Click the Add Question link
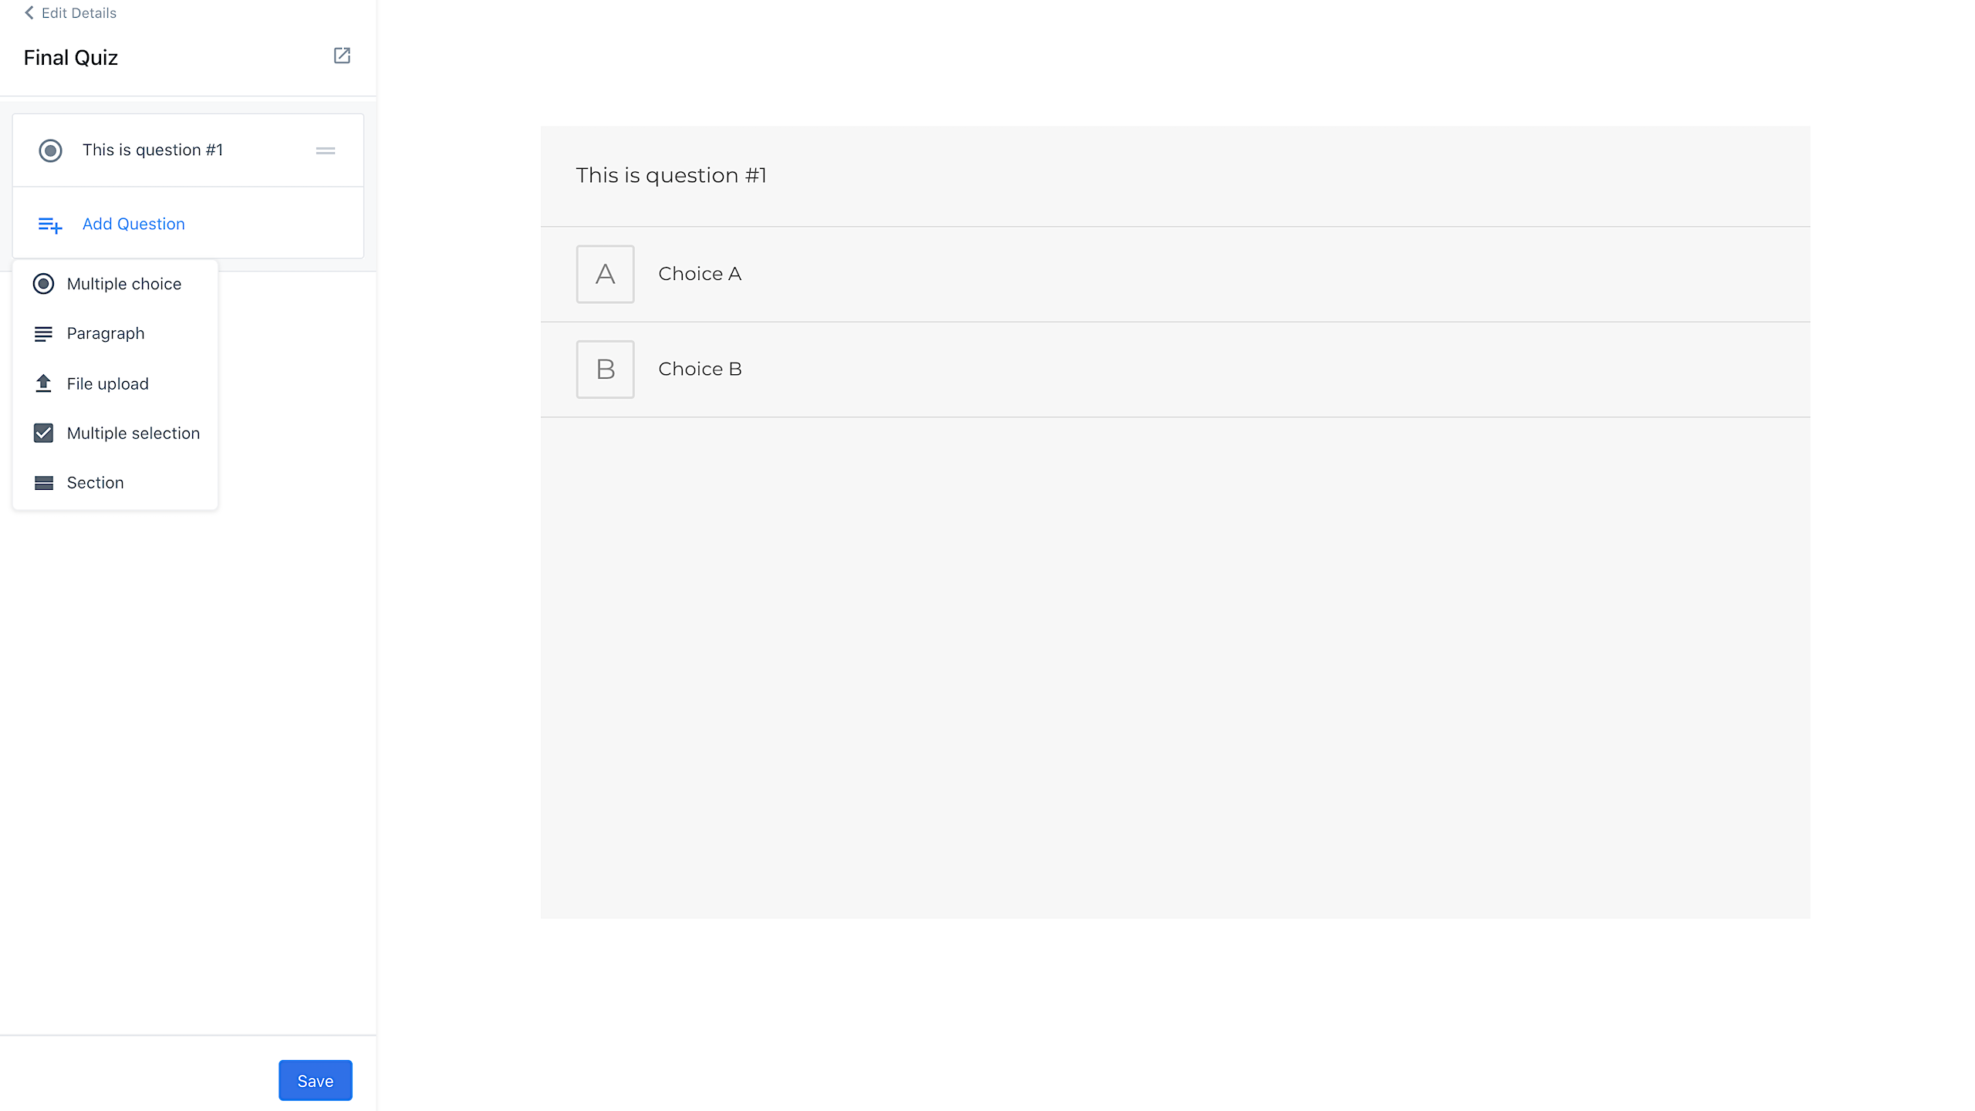Screen dimensions: 1975x1111 click(x=133, y=224)
